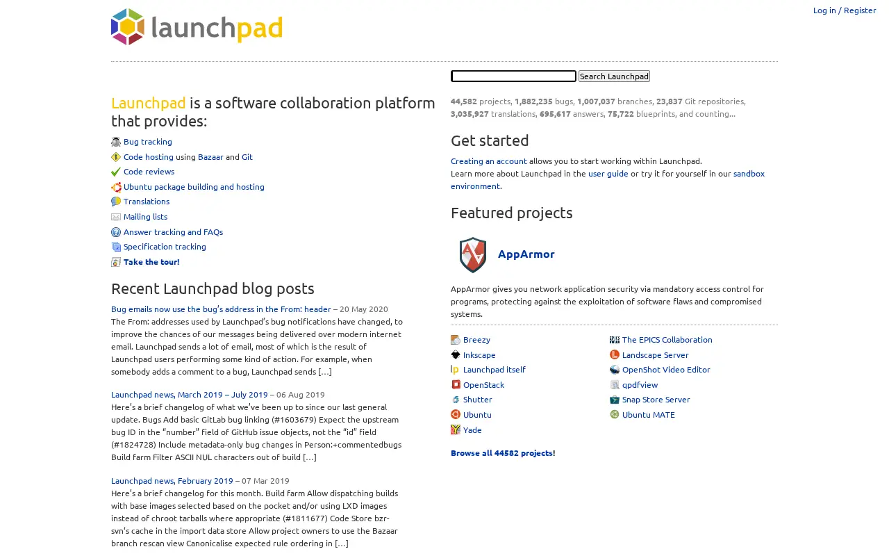The height and width of the screenshot is (556, 889).
Task: Click the Translations speech-bubble icon
Action: [116, 202]
